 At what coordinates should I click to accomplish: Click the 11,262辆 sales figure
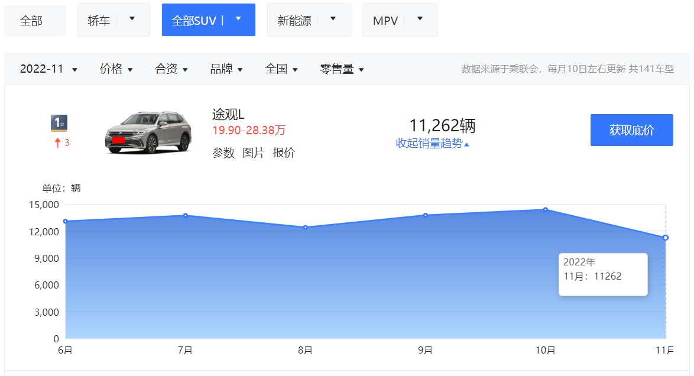pyautogui.click(x=442, y=126)
